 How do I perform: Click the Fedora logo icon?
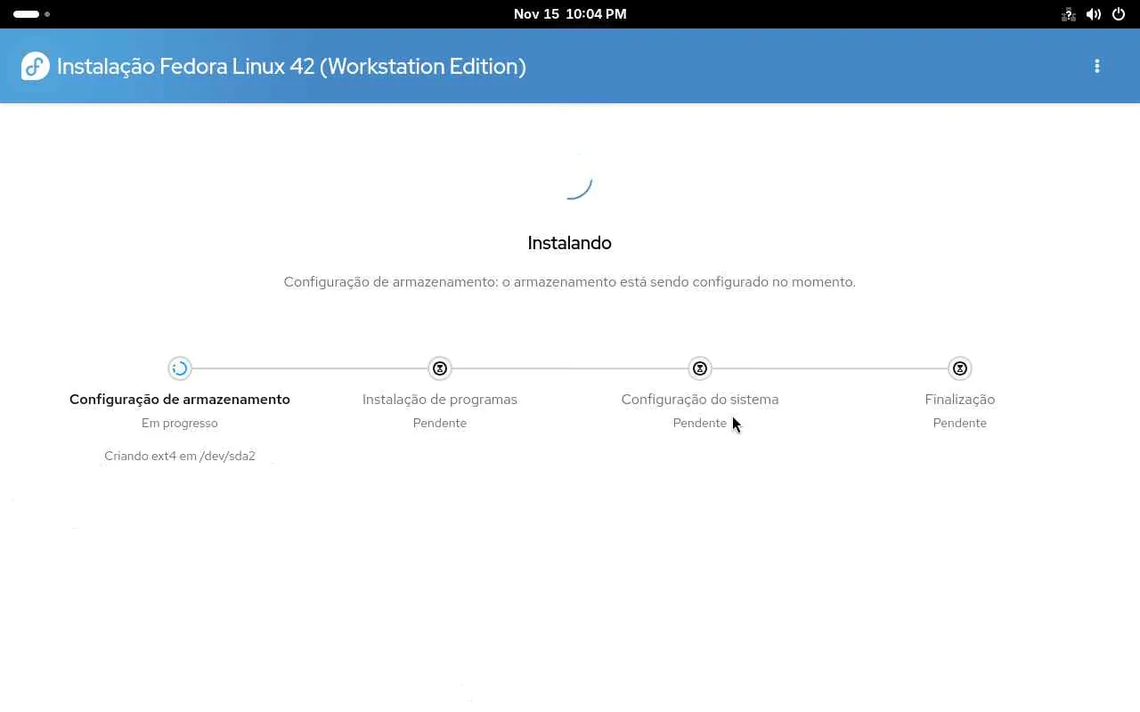[36, 66]
